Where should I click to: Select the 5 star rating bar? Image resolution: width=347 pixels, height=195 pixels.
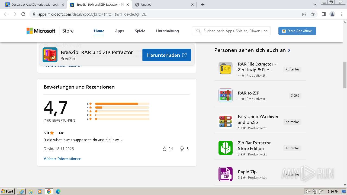pyautogui.click(x=122, y=104)
